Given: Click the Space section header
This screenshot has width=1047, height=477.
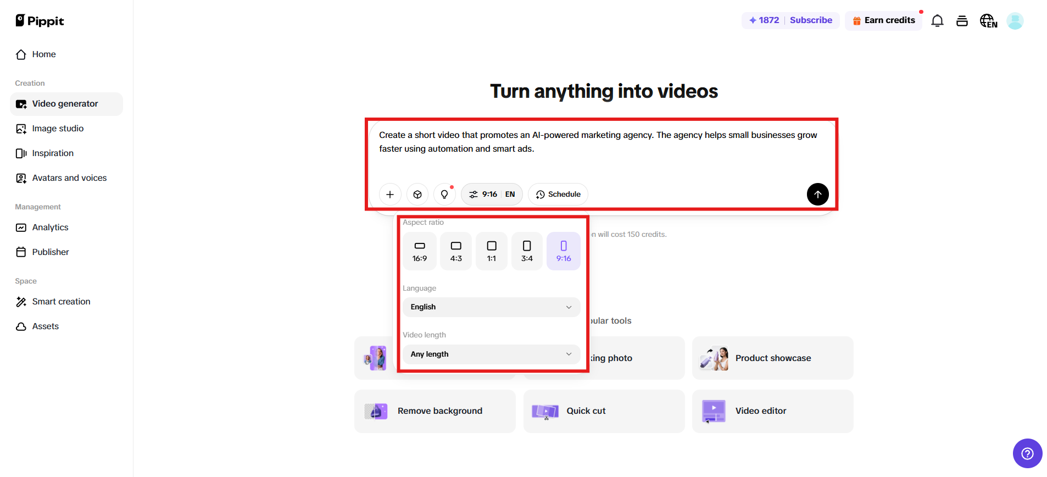Looking at the screenshot, I should coord(26,281).
